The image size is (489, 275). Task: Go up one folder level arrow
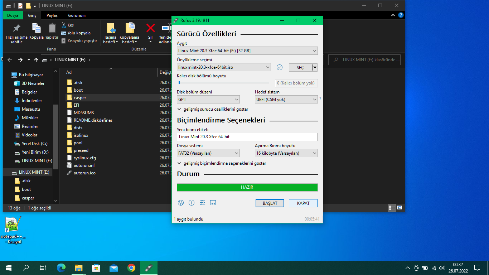point(36,60)
